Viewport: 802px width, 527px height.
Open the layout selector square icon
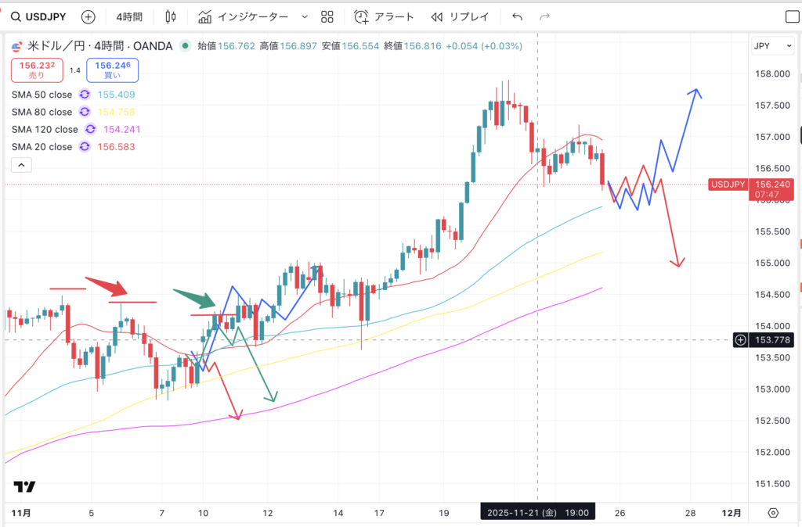pyautogui.click(x=792, y=16)
